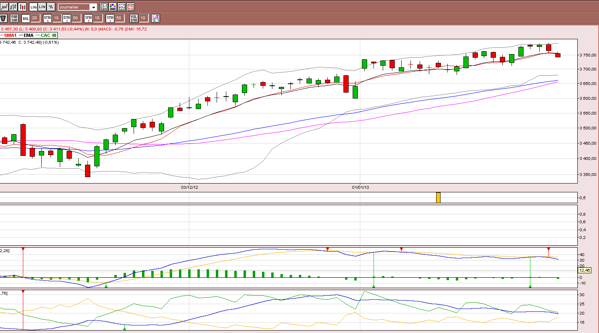
Task: Click the EMA legend label
Action: pos(28,35)
